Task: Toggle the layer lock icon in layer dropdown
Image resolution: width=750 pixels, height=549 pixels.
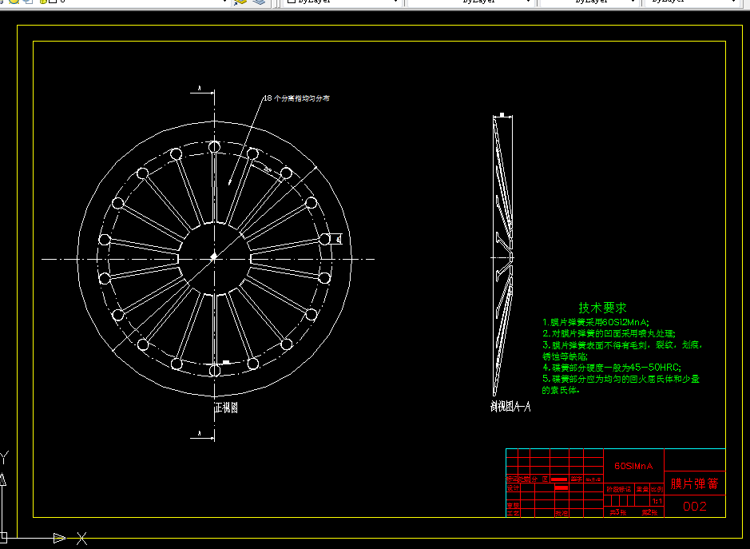Action: [x=43, y=2]
